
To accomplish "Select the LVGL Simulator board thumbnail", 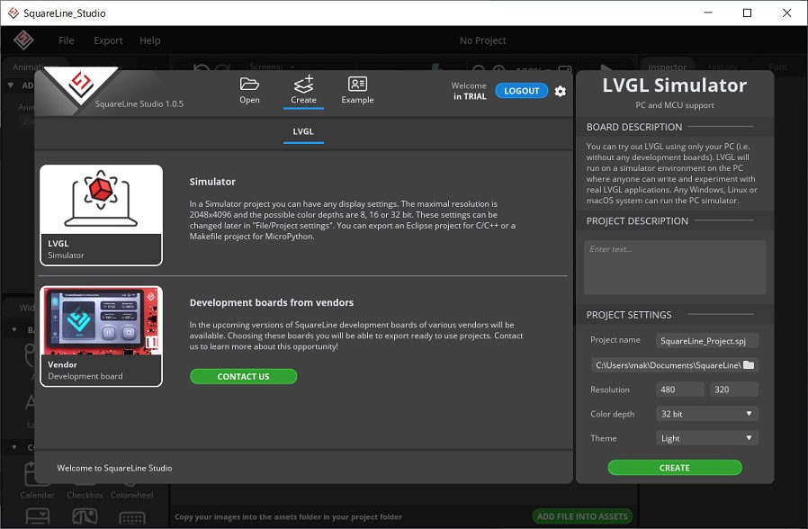I will [101, 215].
